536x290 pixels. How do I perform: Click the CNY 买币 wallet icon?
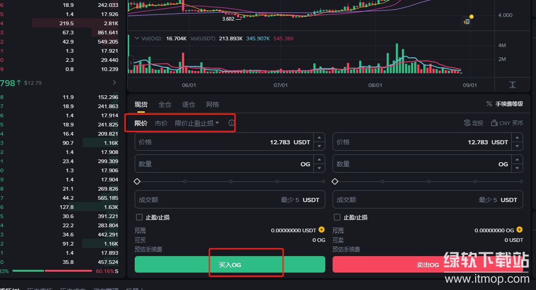494,123
